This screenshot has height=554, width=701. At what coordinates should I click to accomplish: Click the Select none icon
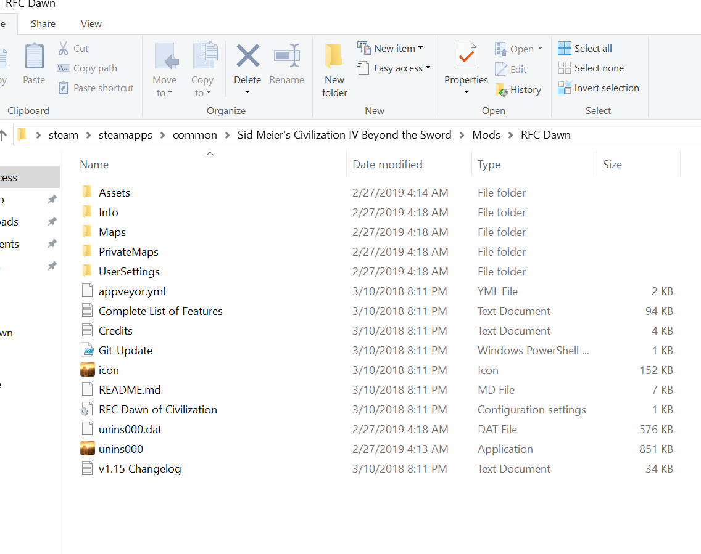[564, 68]
